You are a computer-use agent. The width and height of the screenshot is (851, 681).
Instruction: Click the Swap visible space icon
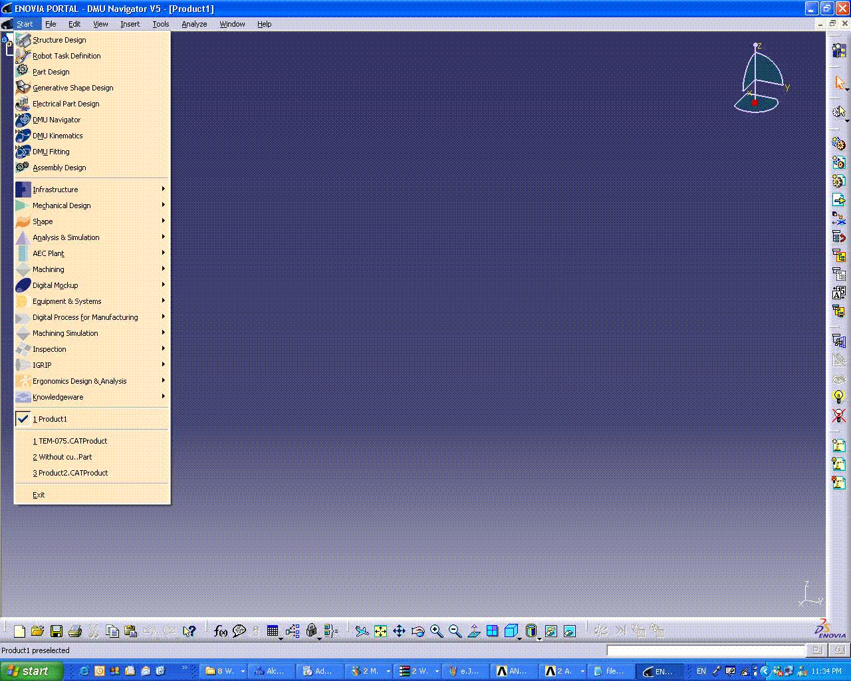point(569,631)
